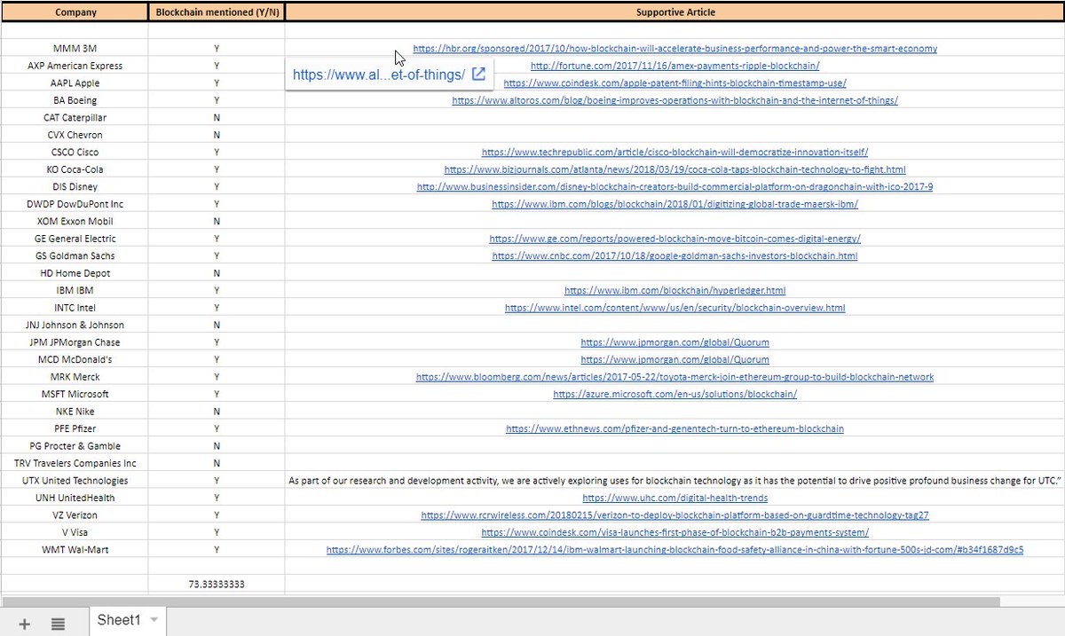Select the VZ Verizon cell
1065x636 pixels.
tap(75, 515)
